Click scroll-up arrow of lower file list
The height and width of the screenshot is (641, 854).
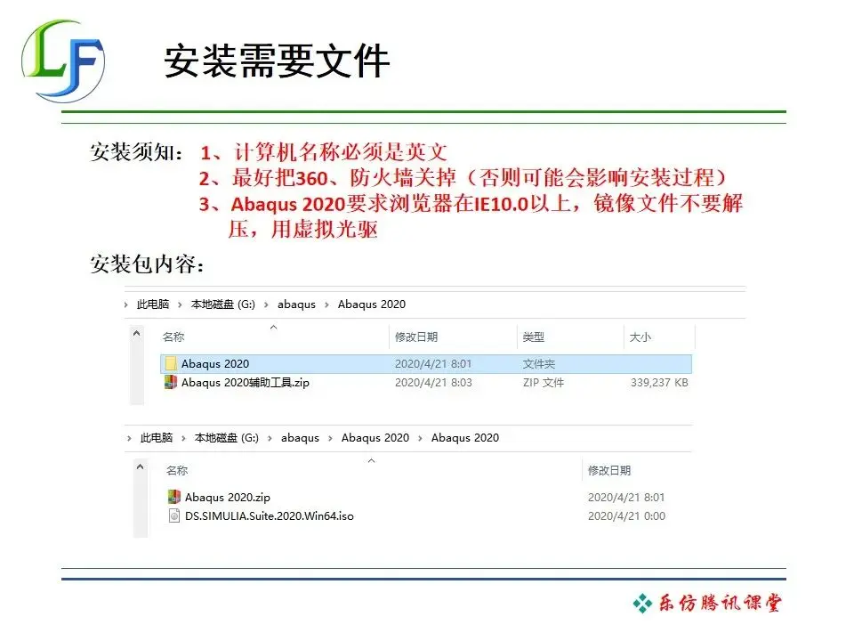[x=140, y=467]
